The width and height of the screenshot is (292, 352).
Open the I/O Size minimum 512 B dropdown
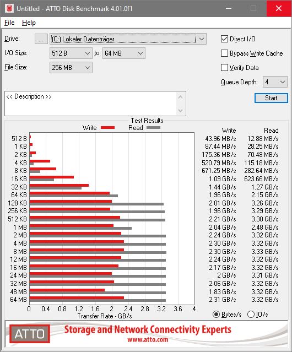pos(71,53)
